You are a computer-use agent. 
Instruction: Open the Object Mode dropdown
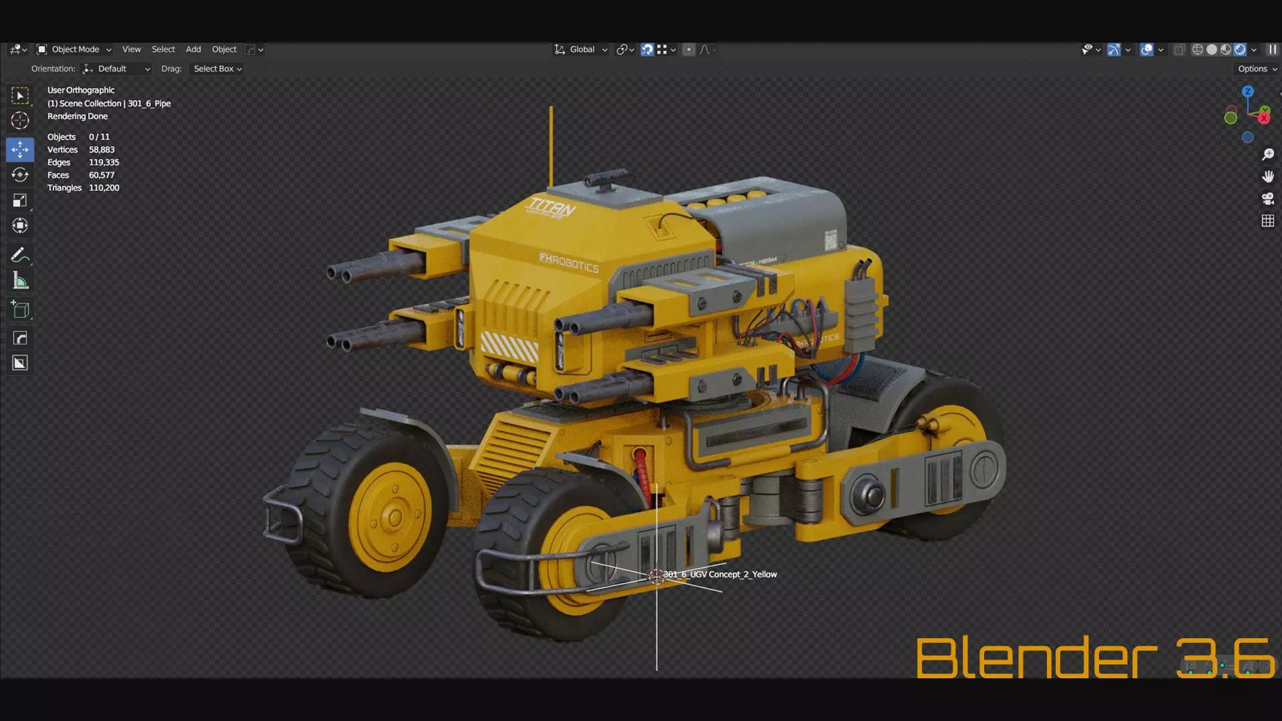point(73,49)
